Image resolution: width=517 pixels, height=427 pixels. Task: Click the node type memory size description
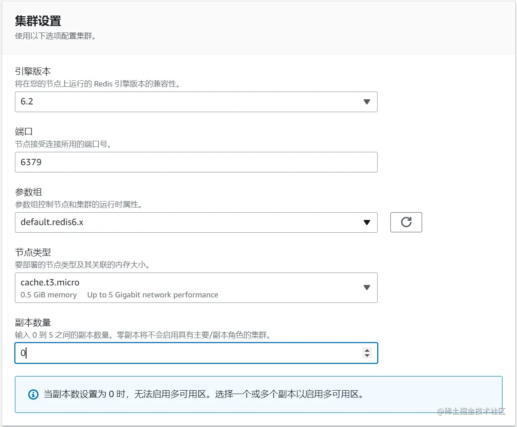(83, 265)
